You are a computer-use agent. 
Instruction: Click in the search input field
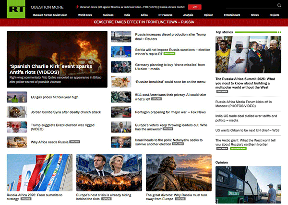pyautogui.click(x=251, y=5)
